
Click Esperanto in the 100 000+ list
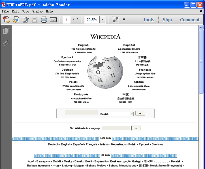101,161
